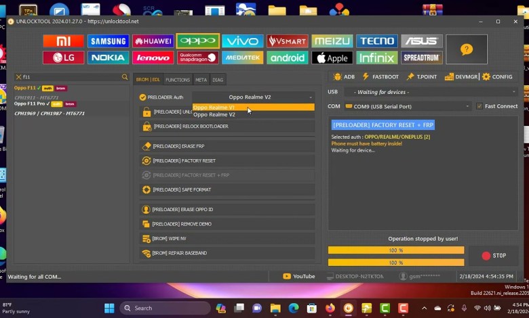529x318 pixels.
Task: Switch to BROM | EDL tab
Action: click(x=148, y=80)
